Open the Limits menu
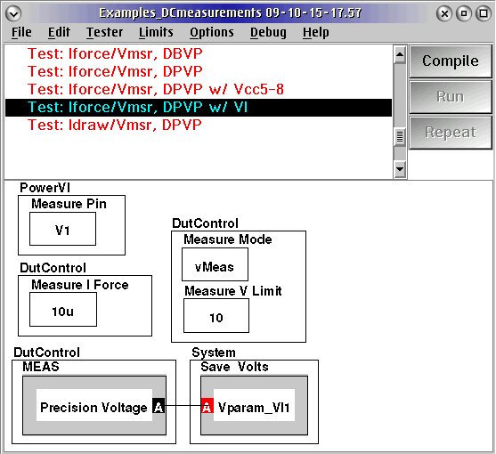 [156, 32]
